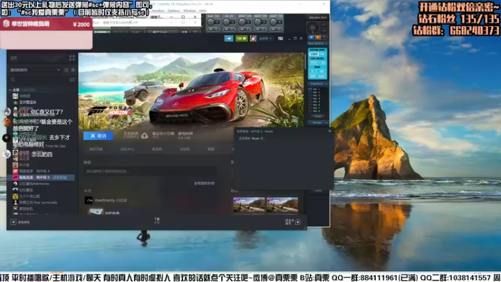
Task: Mute the ADAT 7/8 channel in TotalMix
Action: [x=274, y=29]
